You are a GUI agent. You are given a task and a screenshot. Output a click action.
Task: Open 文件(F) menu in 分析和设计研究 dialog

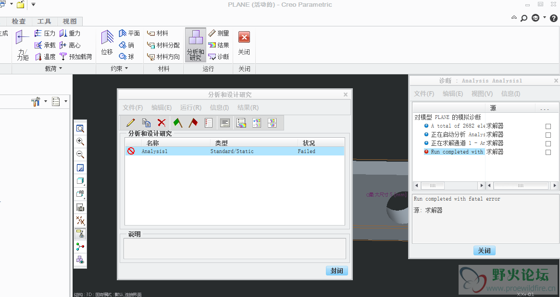pos(133,107)
